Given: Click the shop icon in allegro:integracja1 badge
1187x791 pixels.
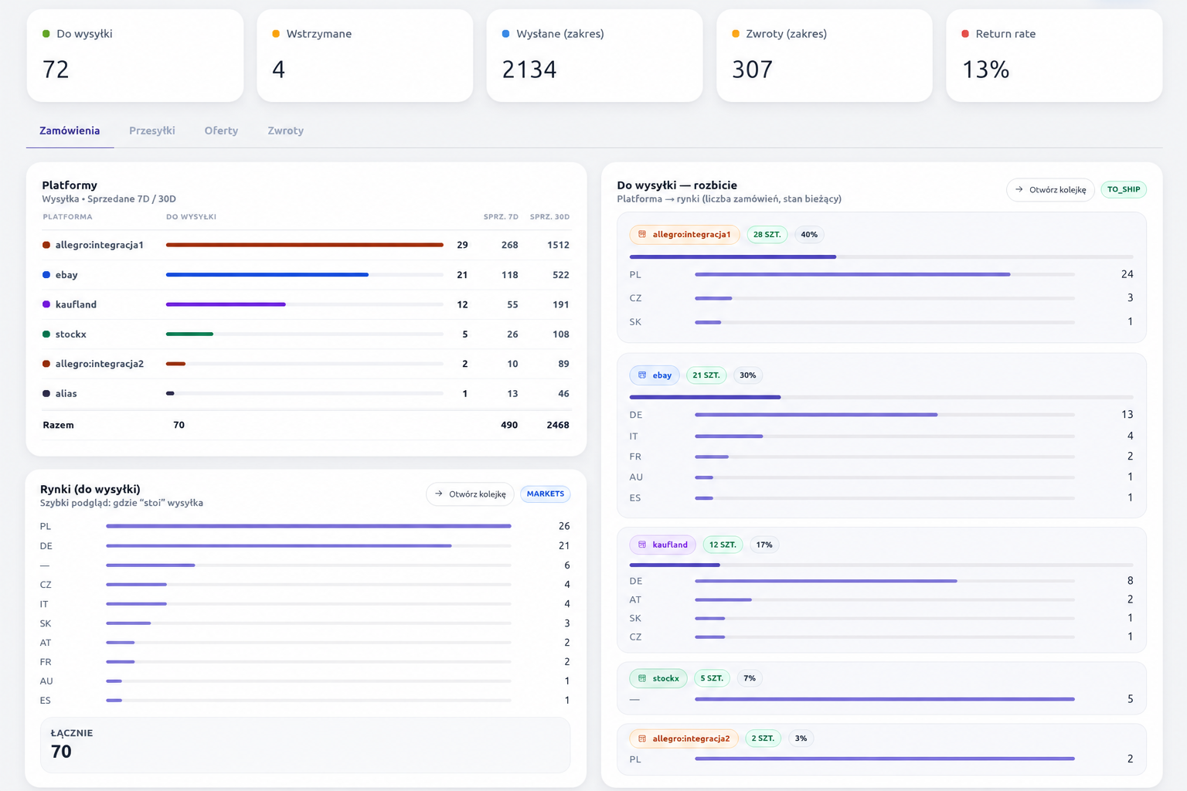Looking at the screenshot, I should point(642,235).
